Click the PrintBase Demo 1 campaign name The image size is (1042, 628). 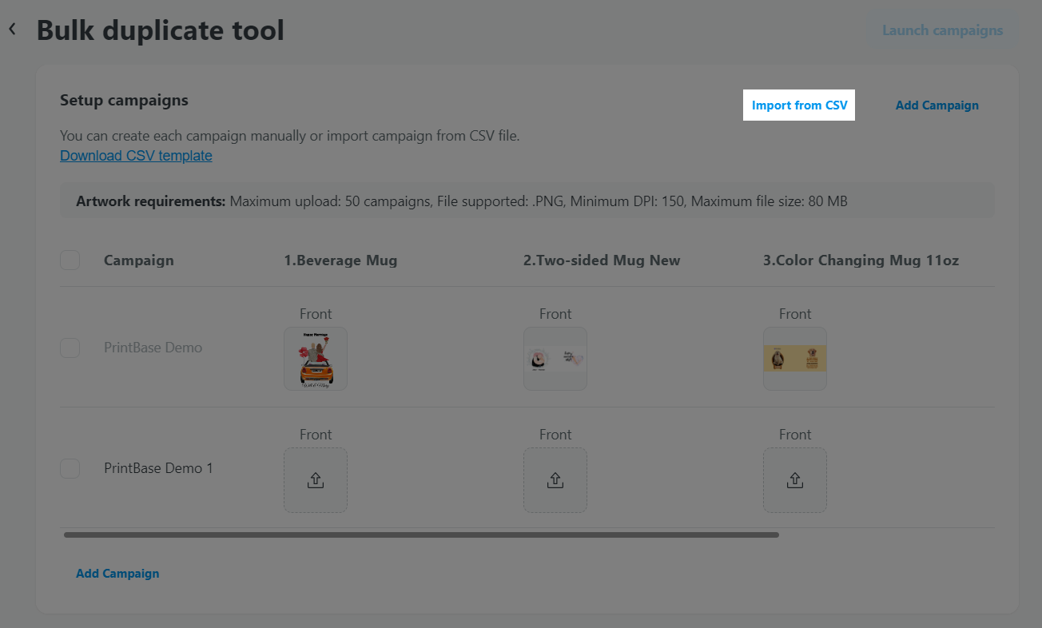coord(158,468)
